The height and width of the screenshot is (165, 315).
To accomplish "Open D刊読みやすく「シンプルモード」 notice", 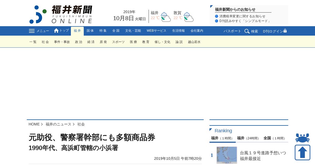I will click(x=245, y=21).
